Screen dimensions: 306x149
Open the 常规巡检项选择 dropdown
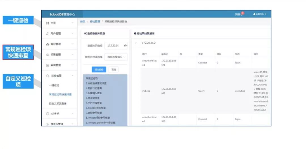point(116,57)
